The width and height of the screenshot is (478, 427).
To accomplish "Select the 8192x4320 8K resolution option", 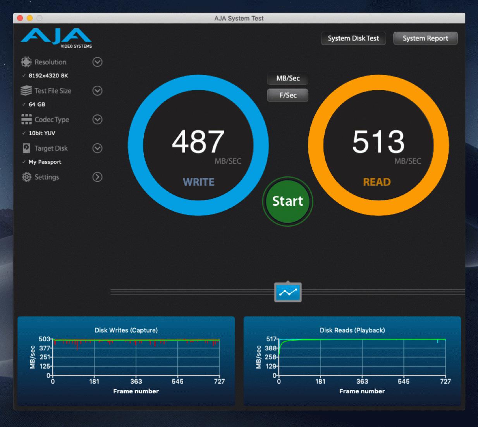I will [48, 76].
